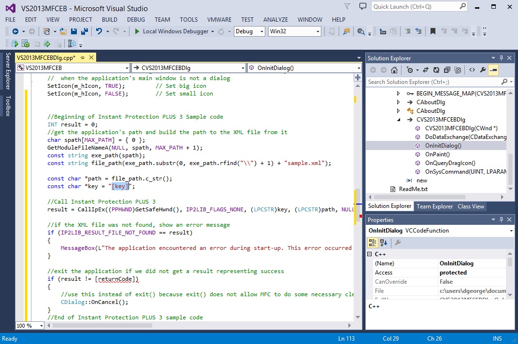518x344 pixels.
Task: Click Collapse All icon in Solution Explorer
Action: (x=447, y=70)
